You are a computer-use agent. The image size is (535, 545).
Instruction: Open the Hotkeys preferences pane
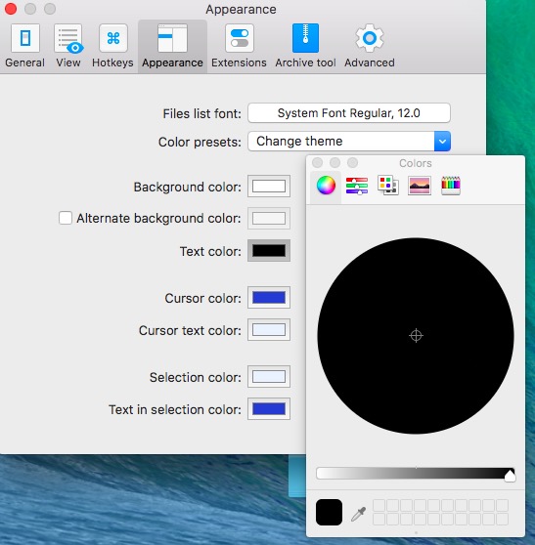click(112, 46)
